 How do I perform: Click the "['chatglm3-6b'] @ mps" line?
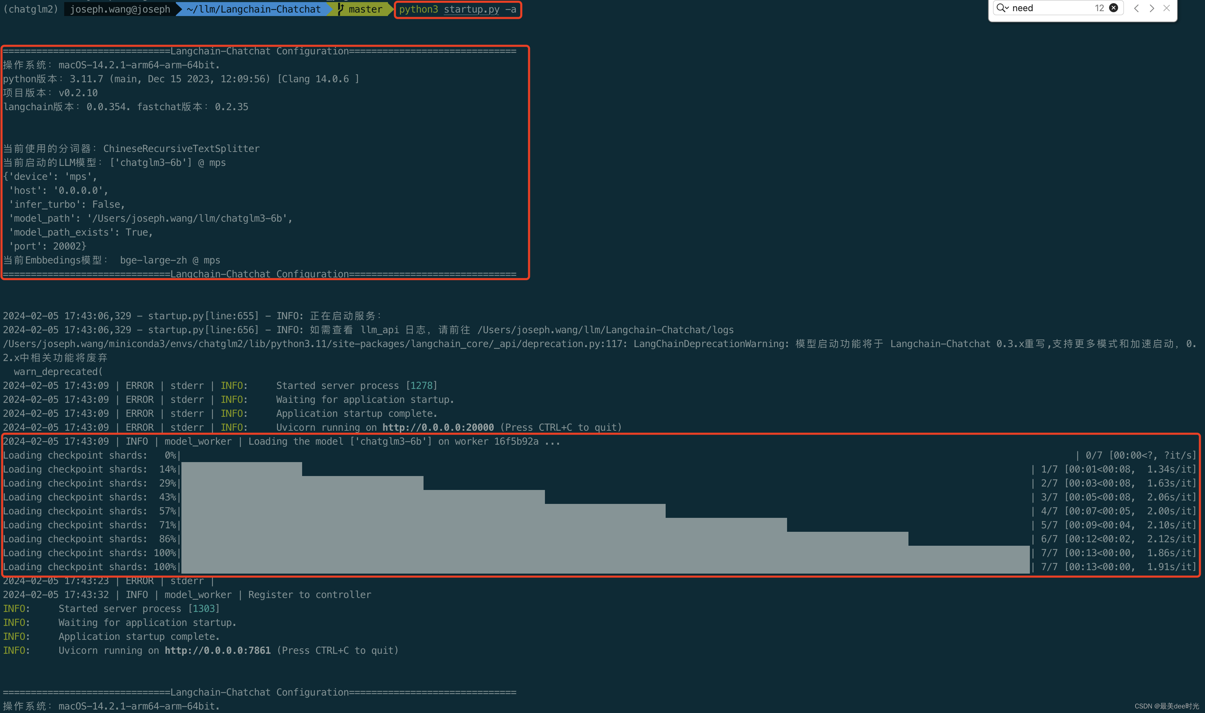pos(114,162)
